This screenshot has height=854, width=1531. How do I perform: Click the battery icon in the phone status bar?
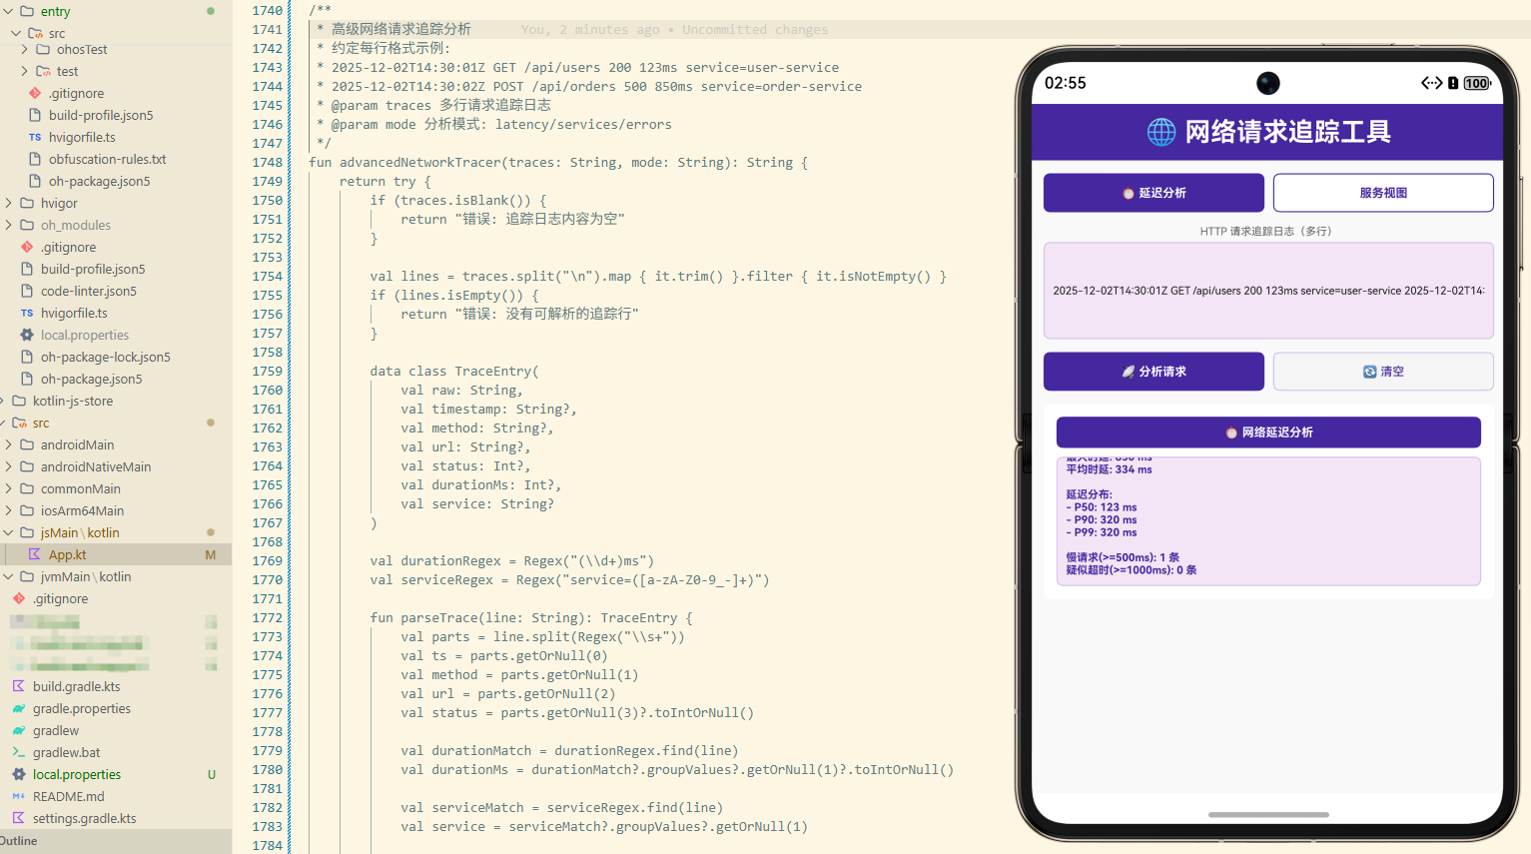(1475, 83)
